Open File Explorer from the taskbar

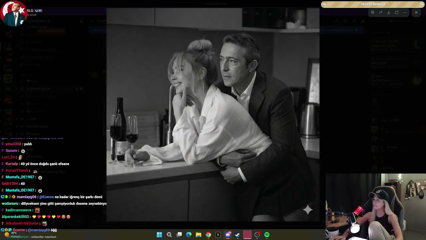click(x=198, y=235)
